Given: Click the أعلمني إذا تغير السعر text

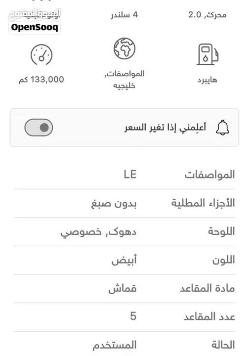Looking at the screenshot, I should coord(166,128).
